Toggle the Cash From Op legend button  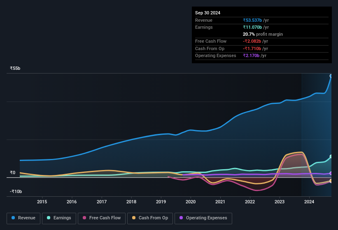(150, 218)
